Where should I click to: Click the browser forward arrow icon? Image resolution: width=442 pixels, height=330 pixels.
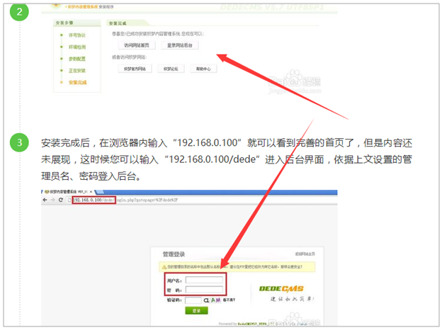click(52, 200)
